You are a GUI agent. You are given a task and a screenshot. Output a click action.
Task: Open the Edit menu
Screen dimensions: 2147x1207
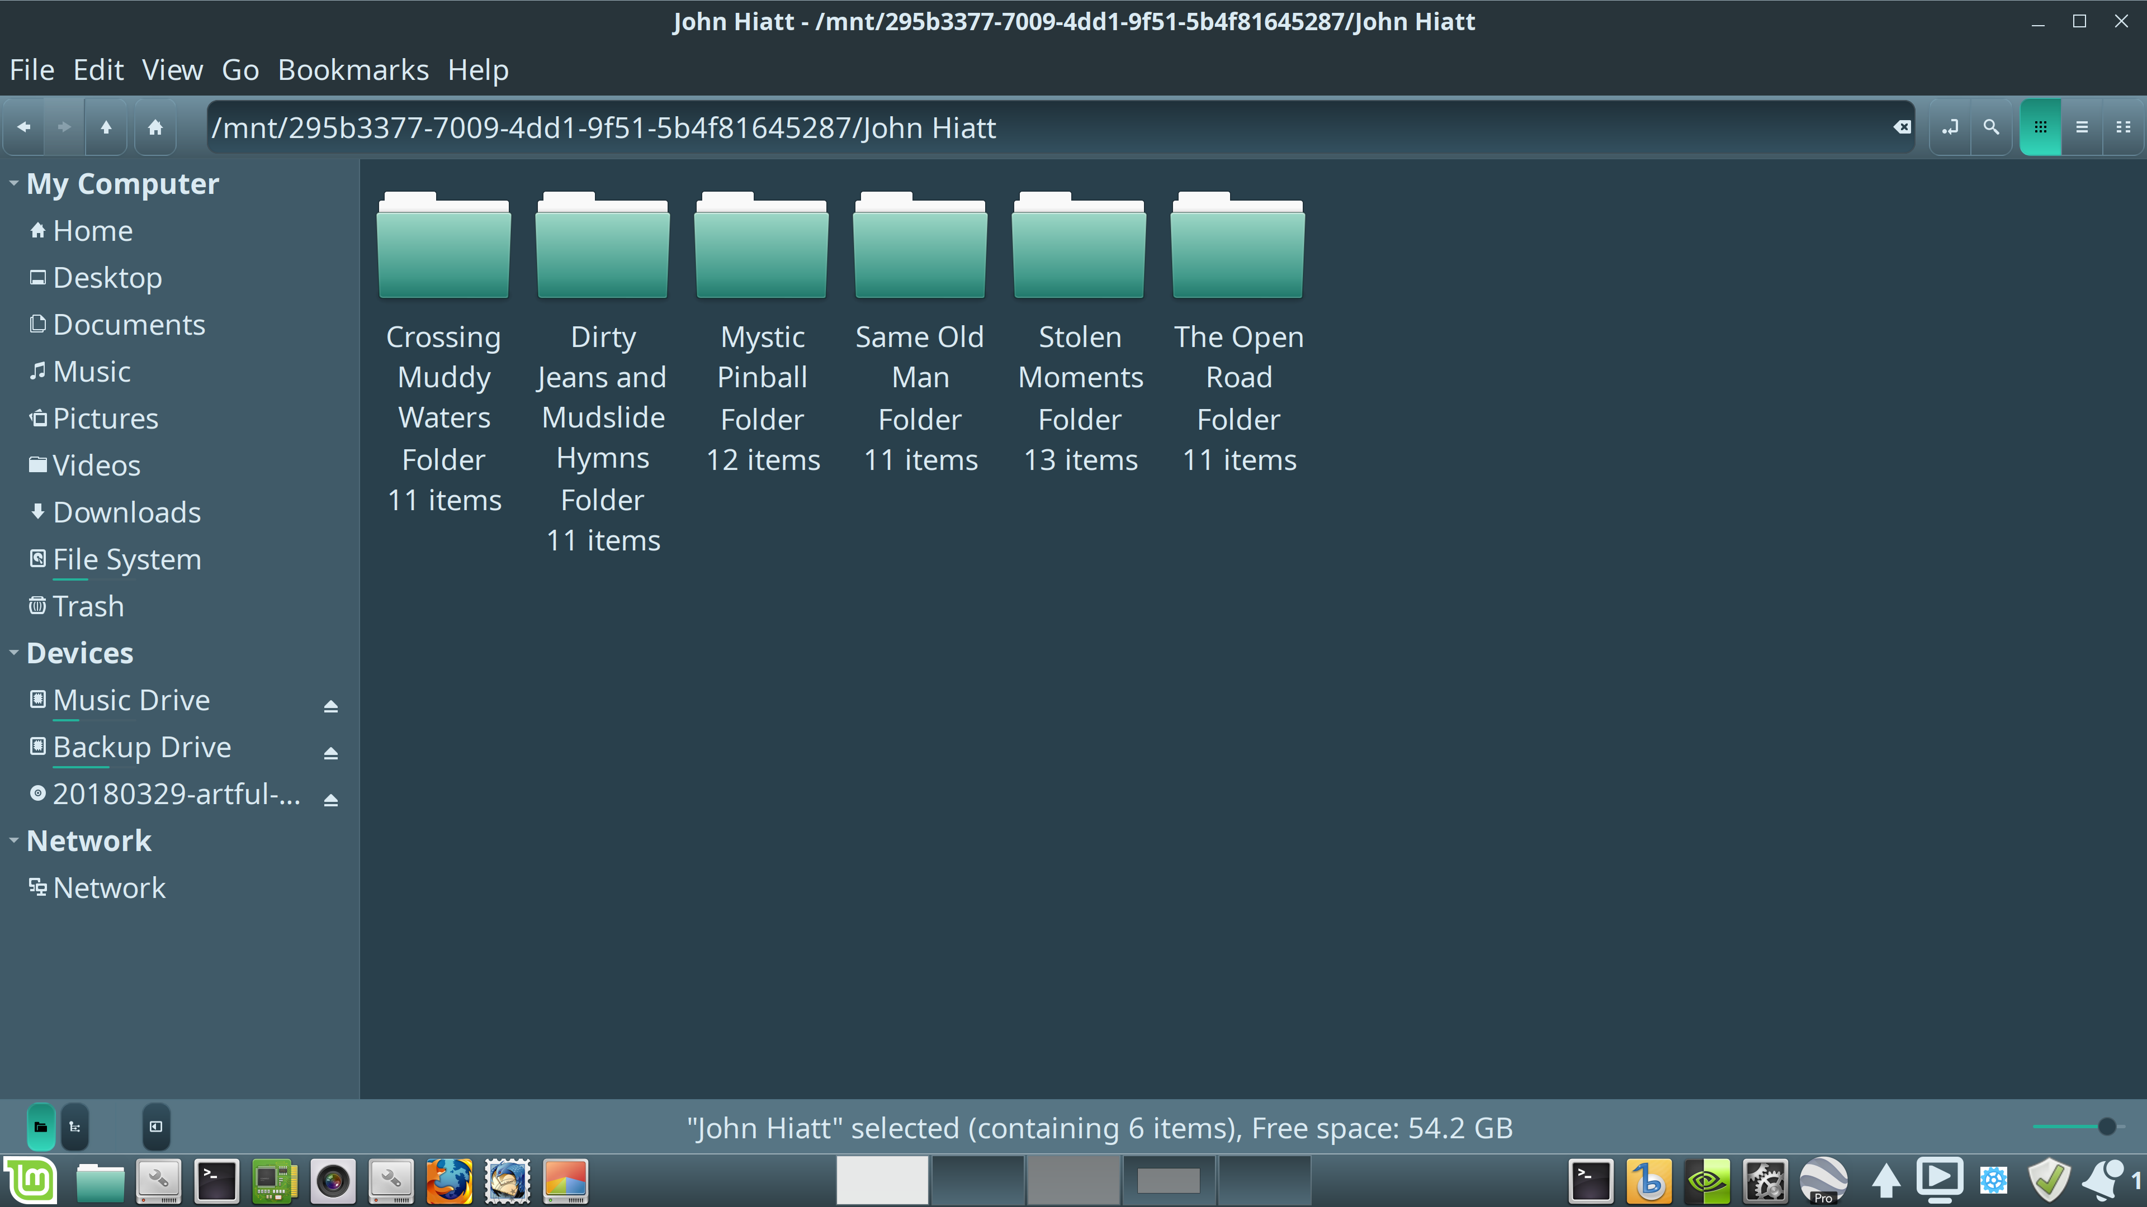pyautogui.click(x=98, y=70)
